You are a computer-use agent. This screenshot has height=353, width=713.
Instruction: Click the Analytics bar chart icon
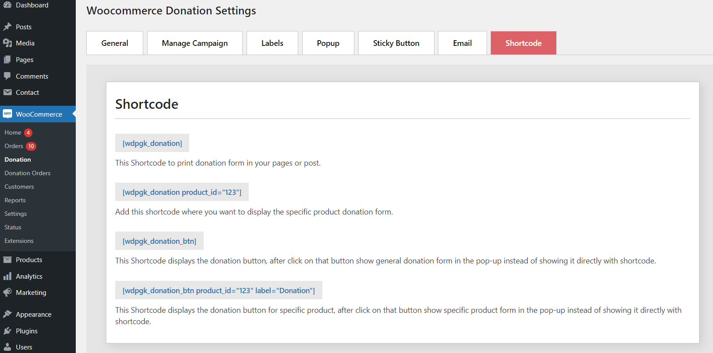[x=7, y=276]
